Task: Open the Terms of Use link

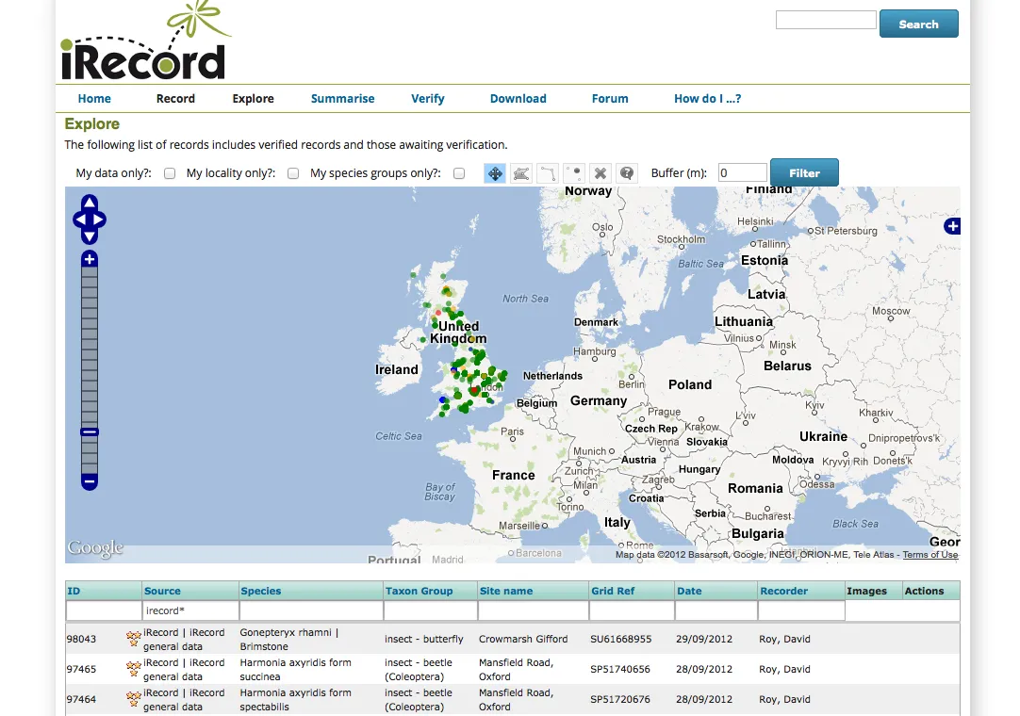Action: pos(930,554)
